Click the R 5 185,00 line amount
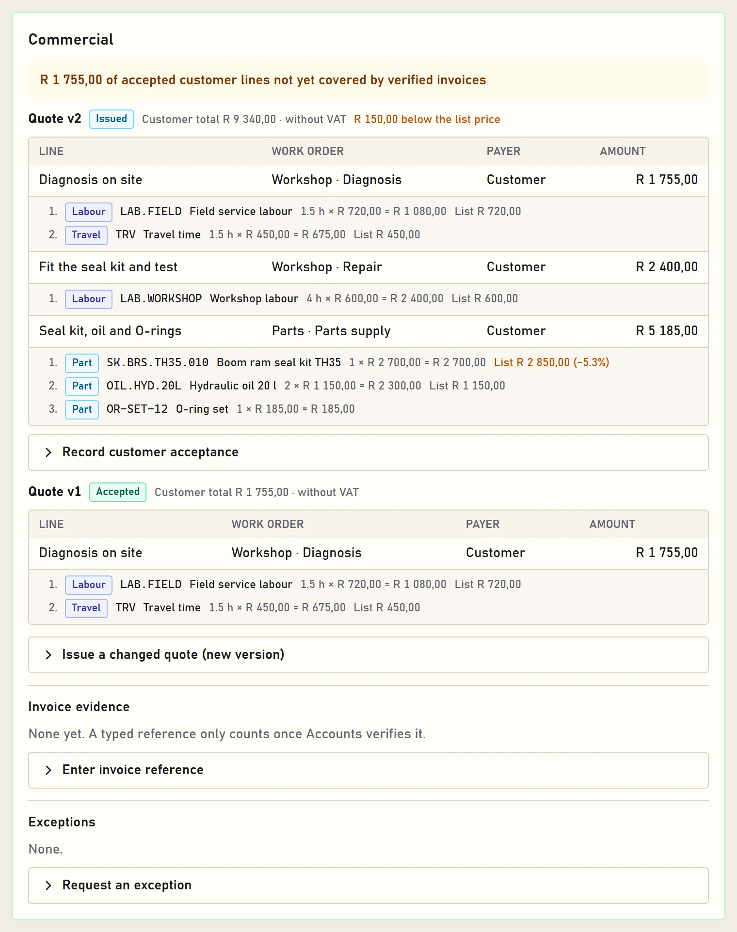 (x=667, y=331)
